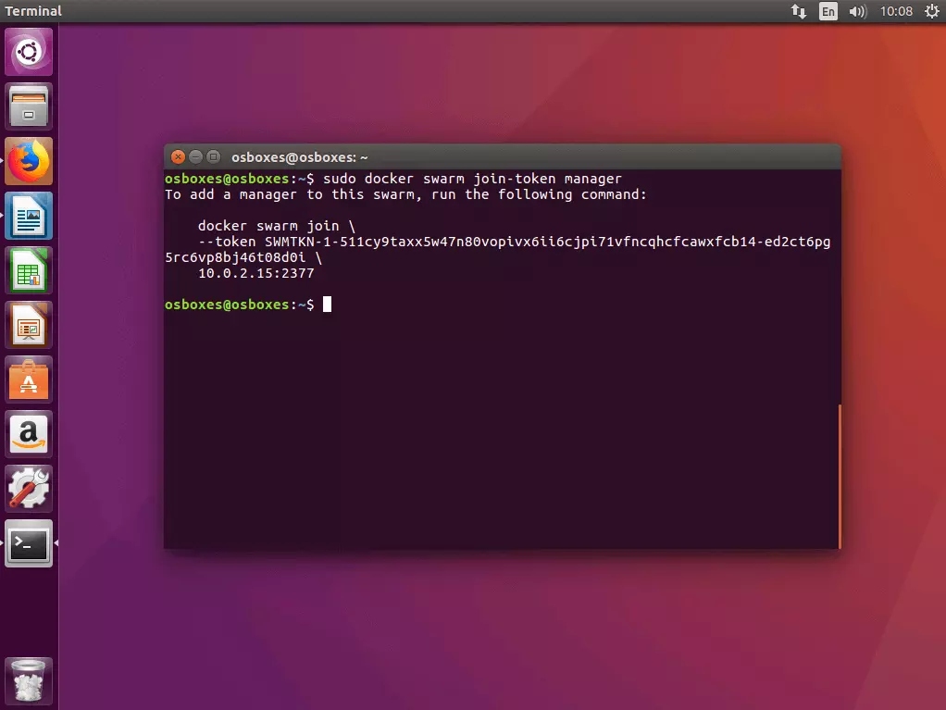This screenshot has width=946, height=710.
Task: Open the session power gear menu
Action: pos(929,11)
